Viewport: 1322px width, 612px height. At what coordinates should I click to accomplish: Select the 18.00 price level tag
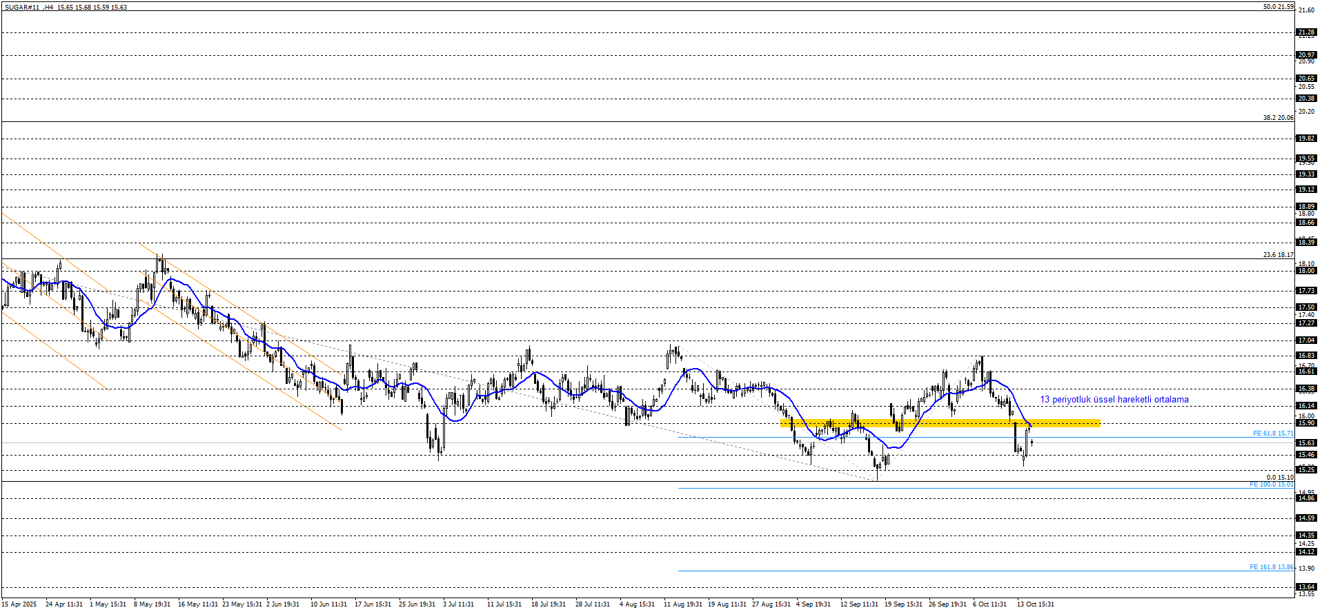pos(1306,271)
